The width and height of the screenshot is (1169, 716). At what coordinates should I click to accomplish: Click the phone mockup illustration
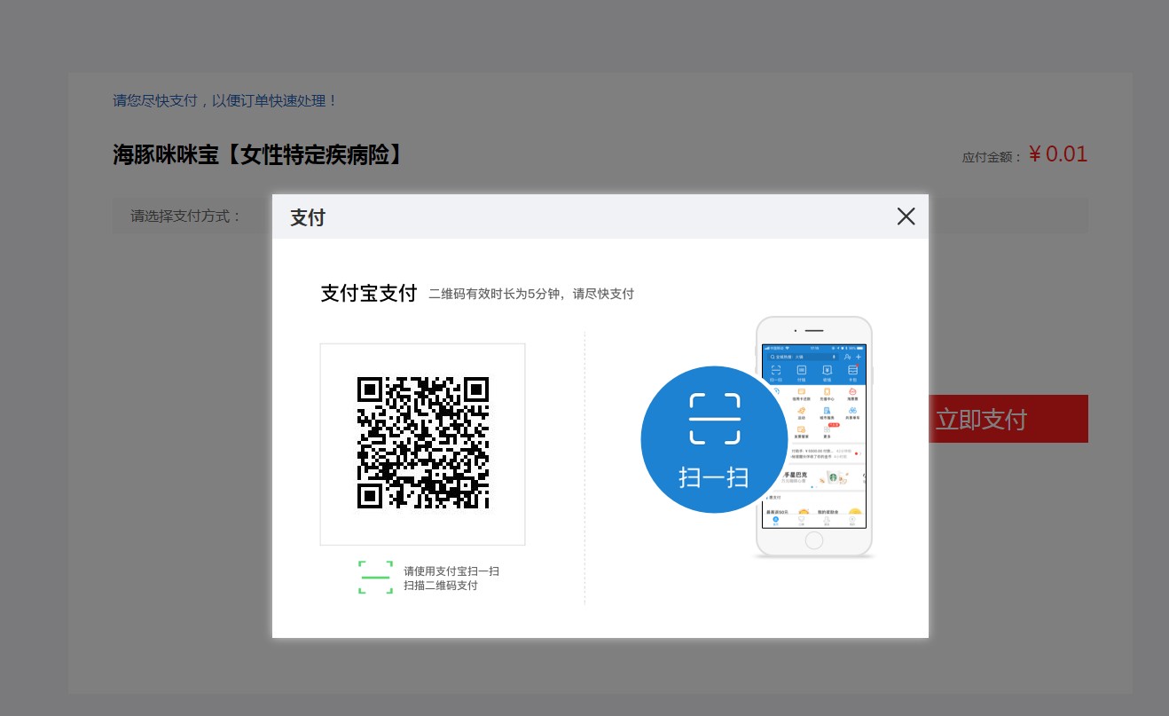pyautogui.click(x=814, y=437)
